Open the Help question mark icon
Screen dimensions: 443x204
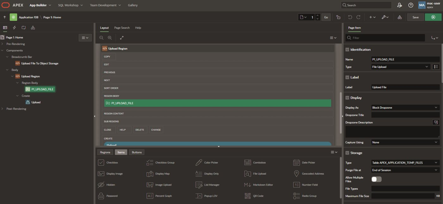(x=411, y=5)
